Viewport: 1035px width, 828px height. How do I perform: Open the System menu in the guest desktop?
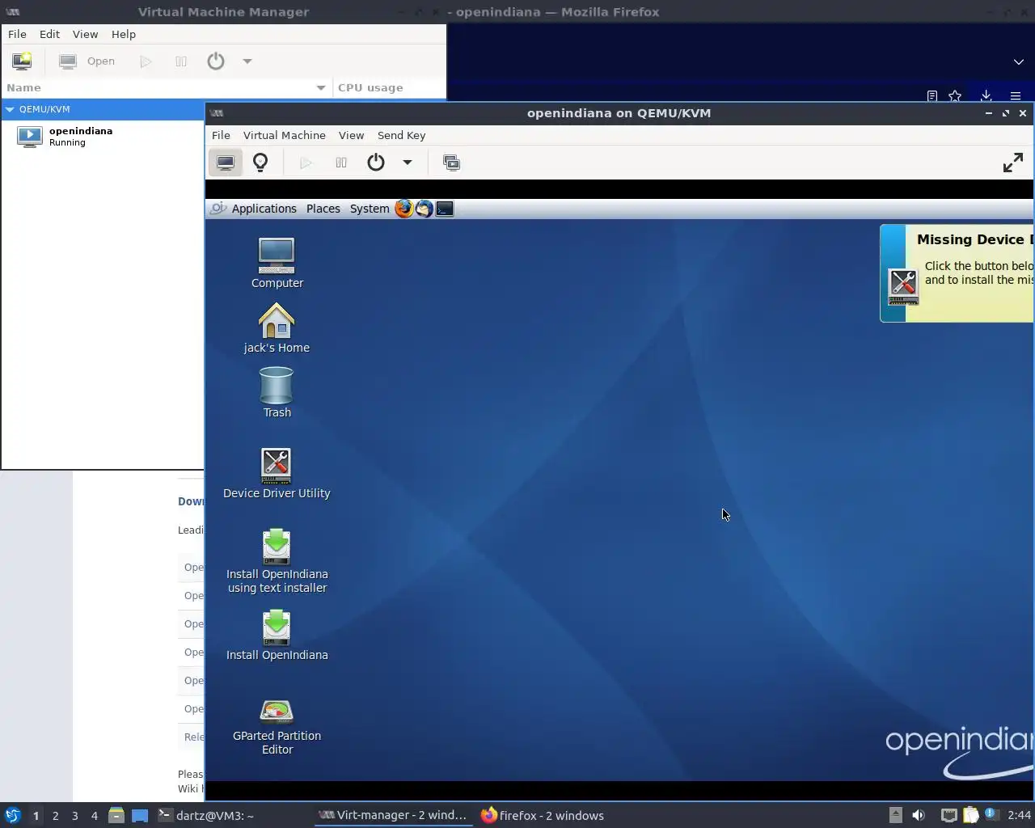pyautogui.click(x=370, y=209)
